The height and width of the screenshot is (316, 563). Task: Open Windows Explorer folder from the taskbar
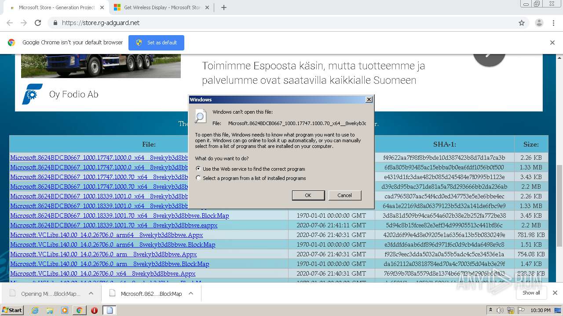coord(50,310)
